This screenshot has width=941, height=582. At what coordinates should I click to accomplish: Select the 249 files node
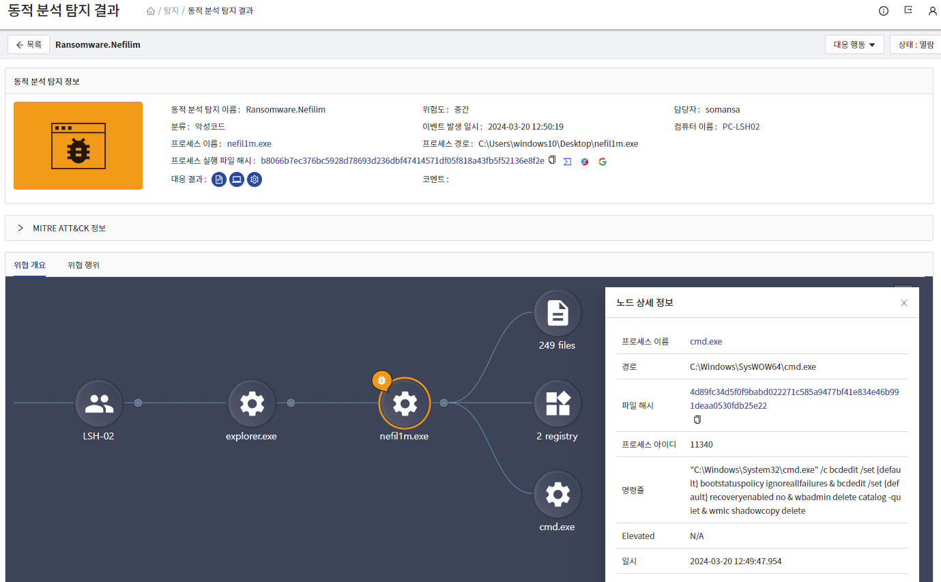(x=558, y=313)
